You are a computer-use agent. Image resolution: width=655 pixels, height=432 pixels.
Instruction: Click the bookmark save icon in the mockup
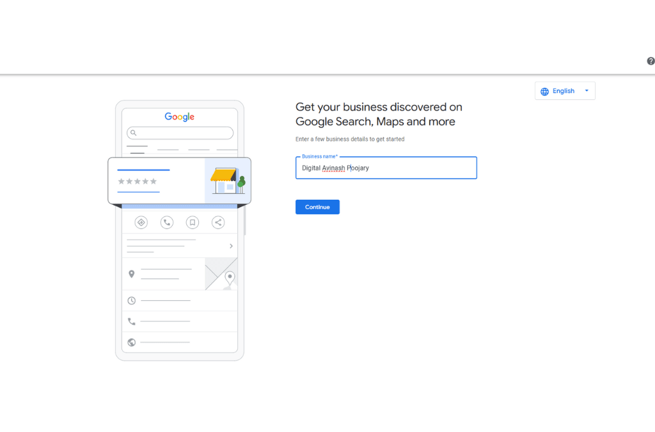193,222
